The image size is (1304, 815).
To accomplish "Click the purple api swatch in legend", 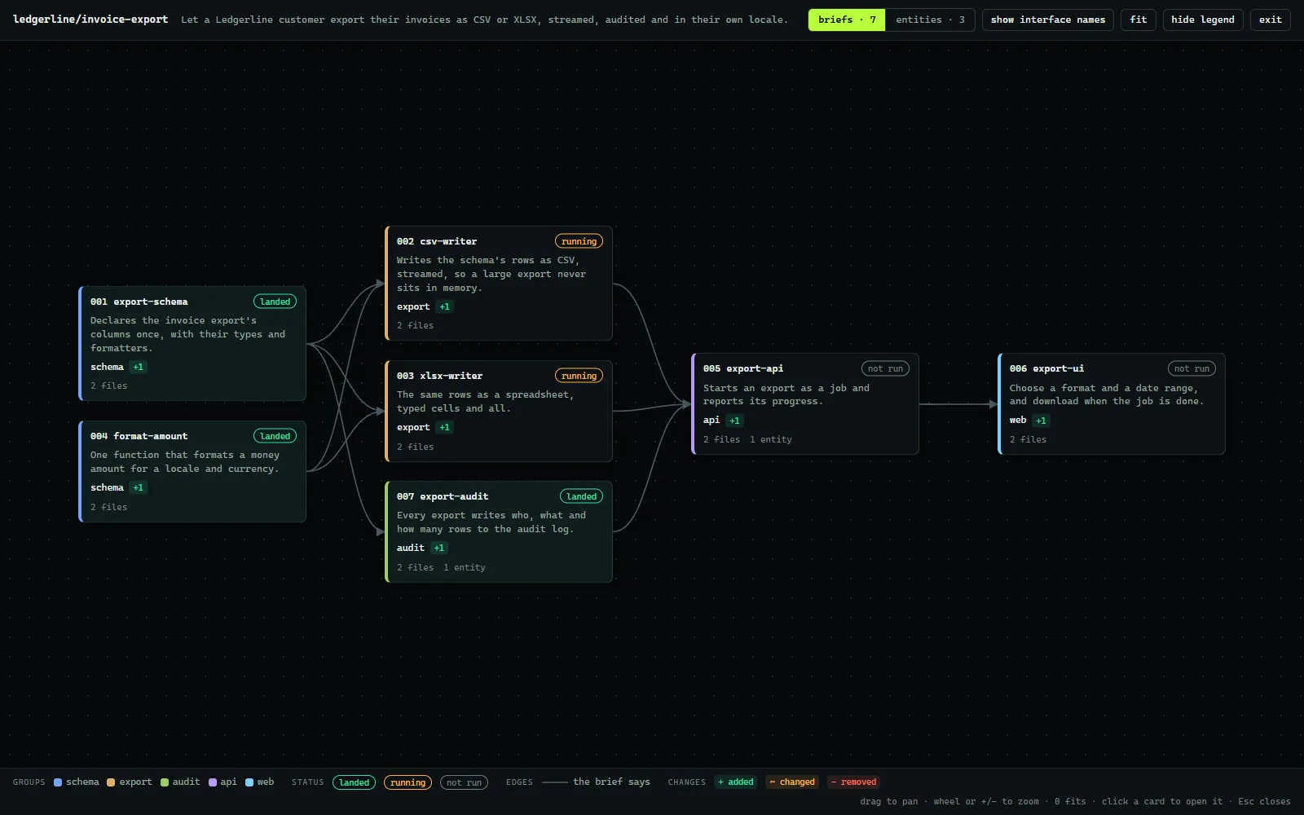I will [x=213, y=782].
